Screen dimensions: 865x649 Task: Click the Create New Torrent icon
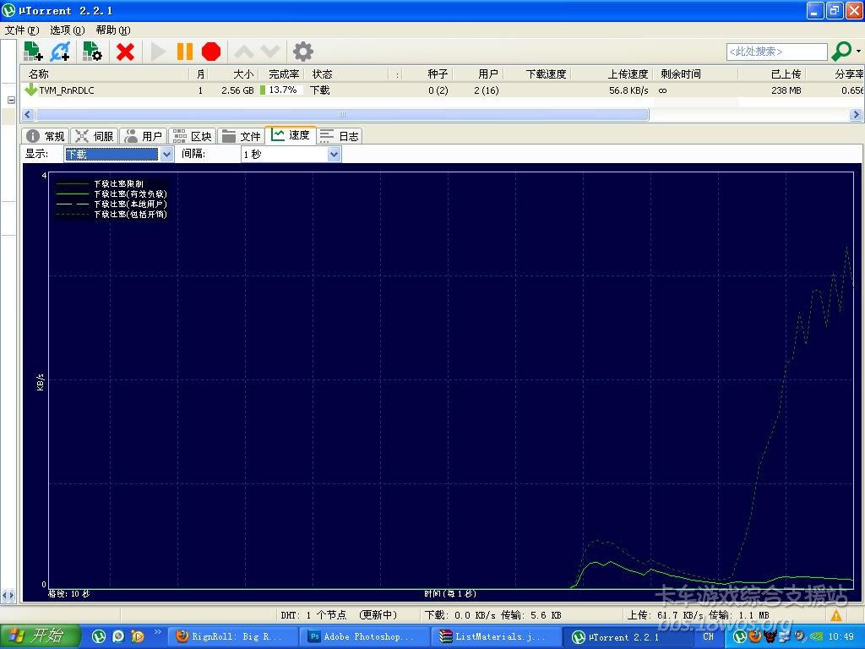pyautogui.click(x=92, y=52)
